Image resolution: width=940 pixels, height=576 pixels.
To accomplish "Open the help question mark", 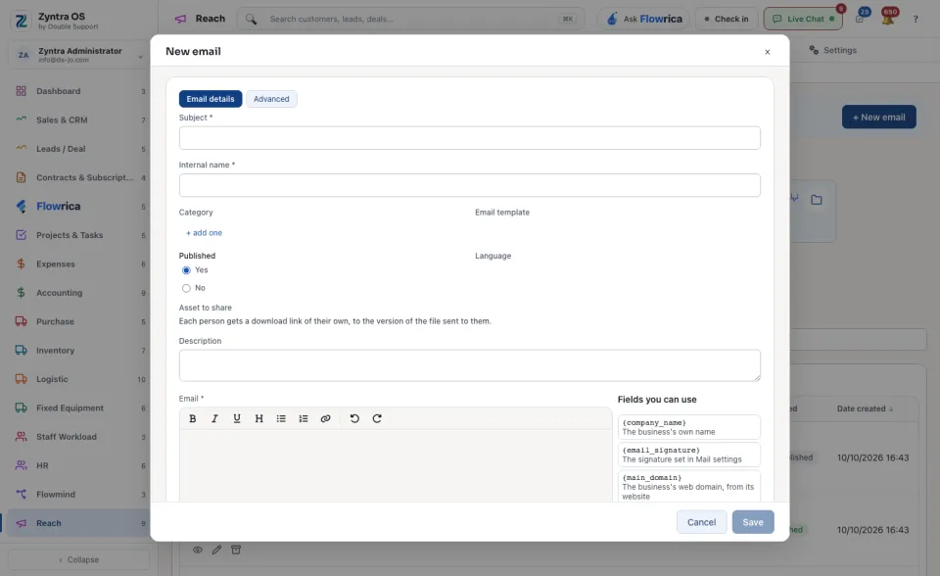I will click(x=916, y=20).
